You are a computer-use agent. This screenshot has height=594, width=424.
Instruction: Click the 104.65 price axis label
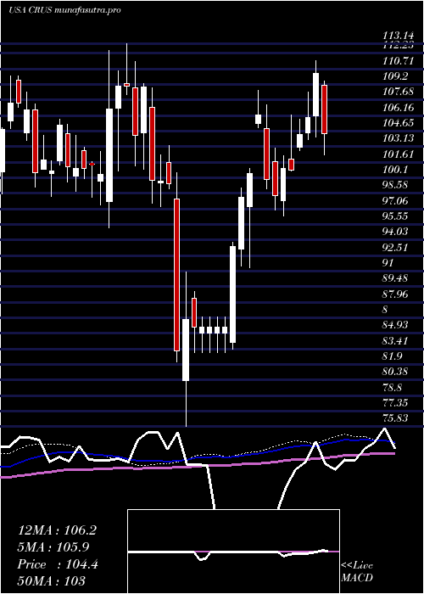click(398, 123)
